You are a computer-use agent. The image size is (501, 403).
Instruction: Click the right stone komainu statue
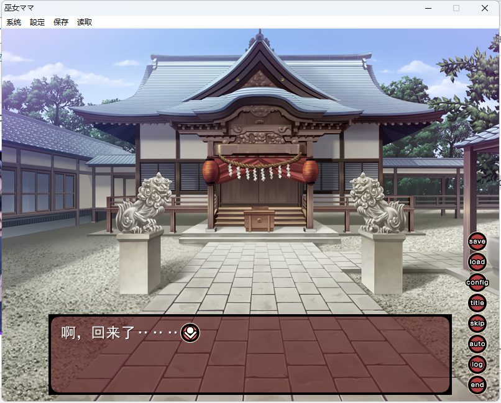pyautogui.click(x=377, y=204)
